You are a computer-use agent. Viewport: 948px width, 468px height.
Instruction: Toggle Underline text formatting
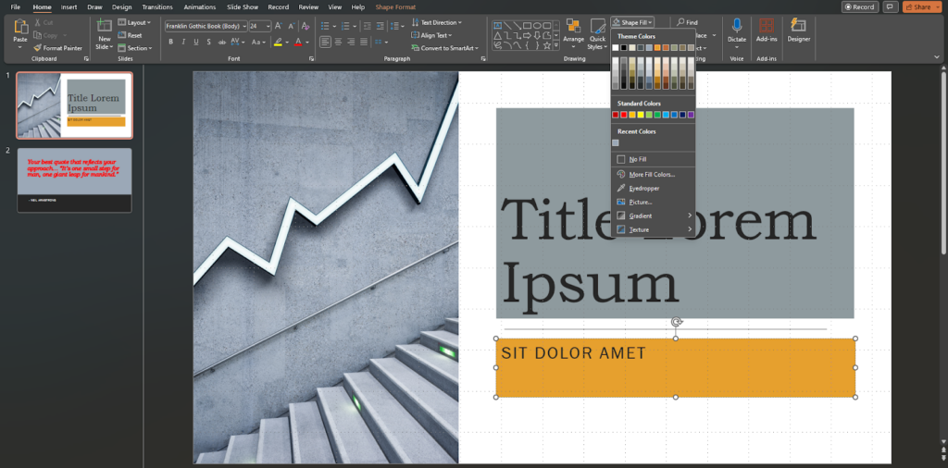(195, 42)
